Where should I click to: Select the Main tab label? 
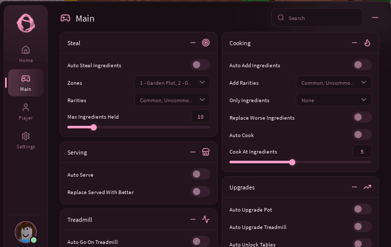[26, 89]
